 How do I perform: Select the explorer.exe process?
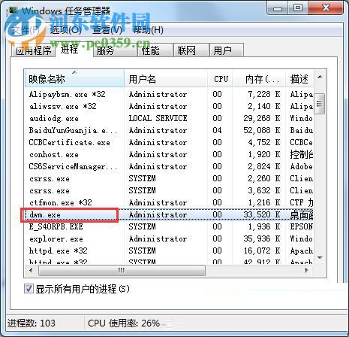click(169, 238)
